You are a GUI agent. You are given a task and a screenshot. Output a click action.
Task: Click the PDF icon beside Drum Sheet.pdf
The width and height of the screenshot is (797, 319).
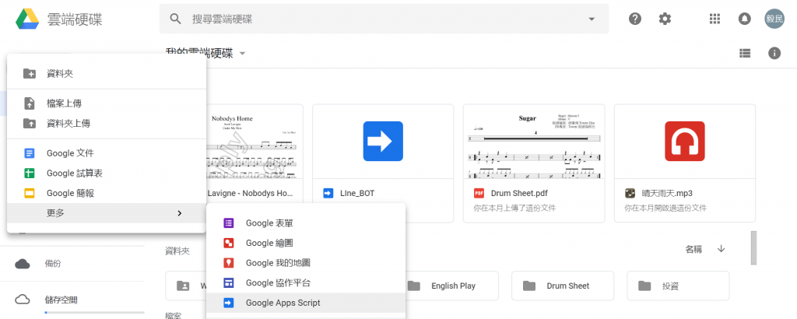[x=479, y=194]
